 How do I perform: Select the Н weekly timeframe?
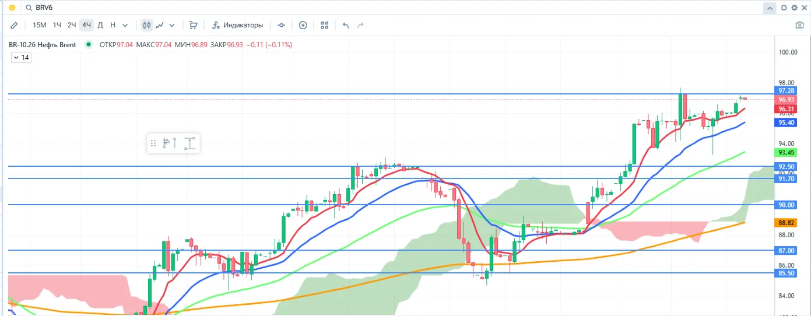(x=113, y=25)
